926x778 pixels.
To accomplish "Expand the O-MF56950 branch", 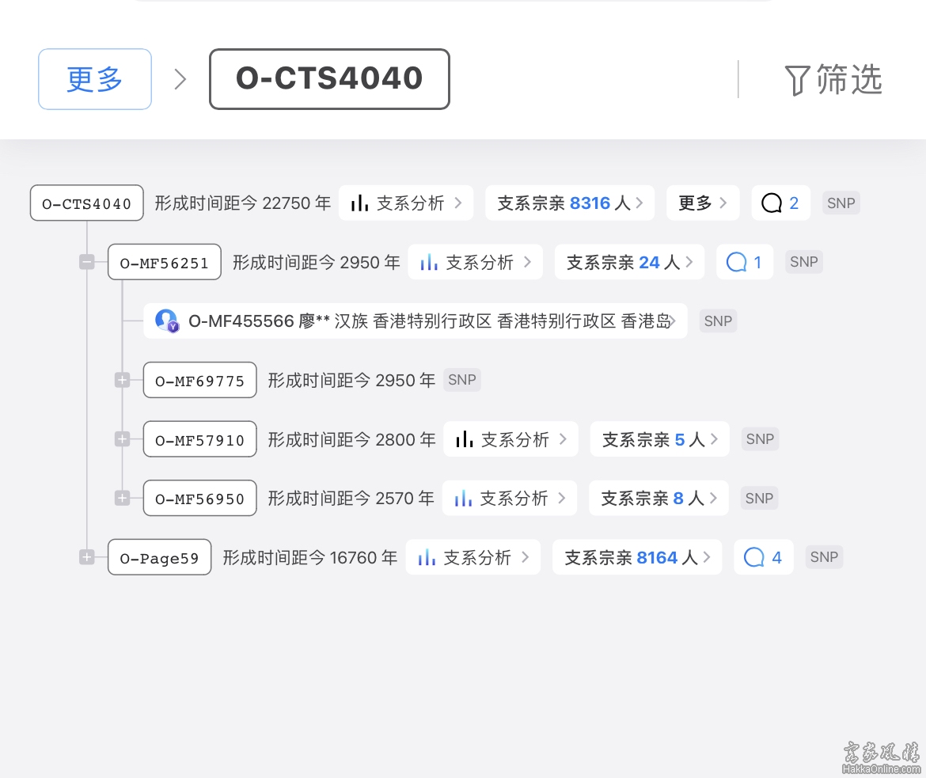I will pyautogui.click(x=122, y=499).
